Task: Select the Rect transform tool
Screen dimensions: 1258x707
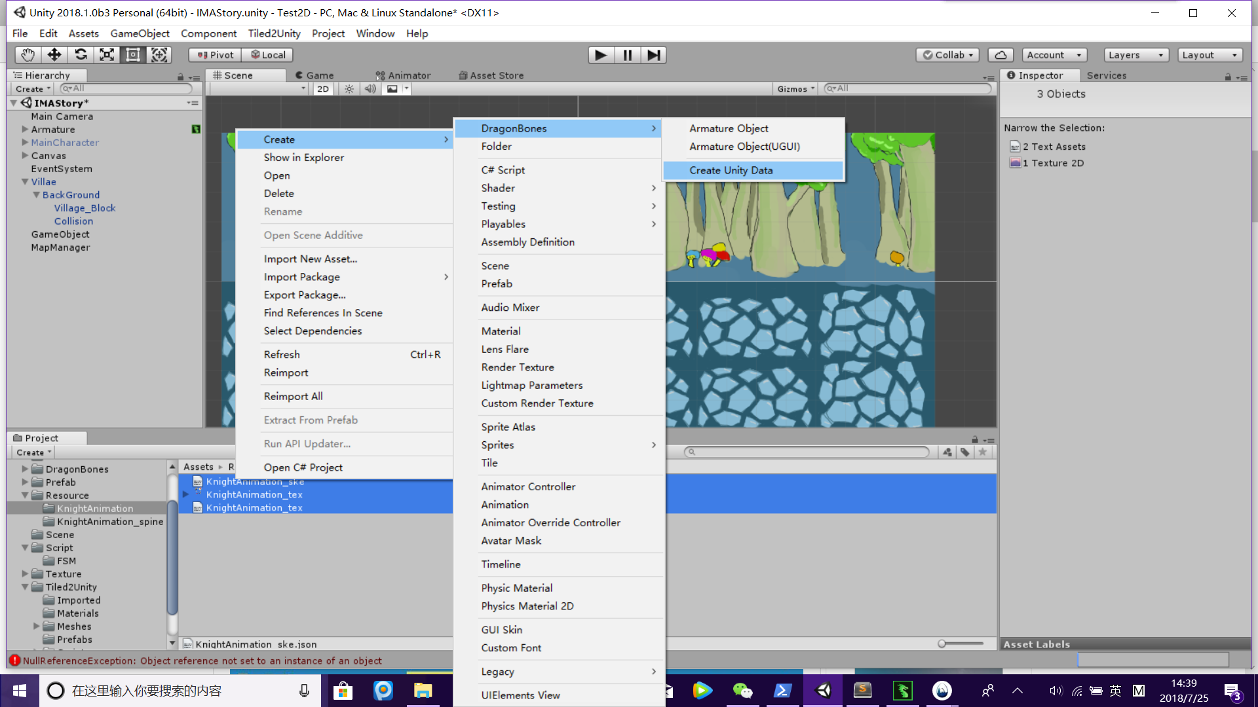Action: [133, 55]
